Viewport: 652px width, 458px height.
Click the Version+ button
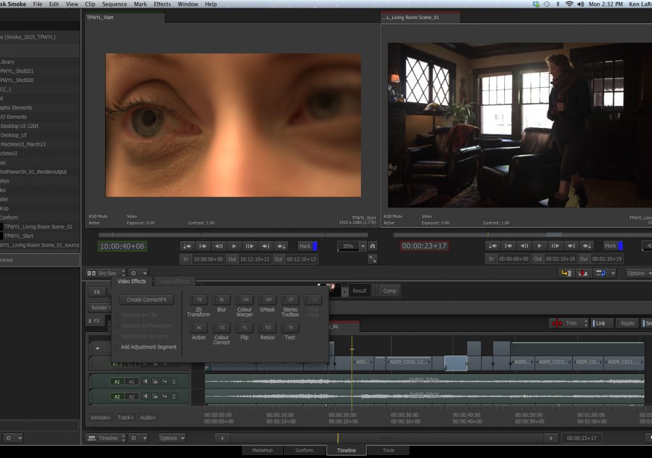(x=100, y=417)
